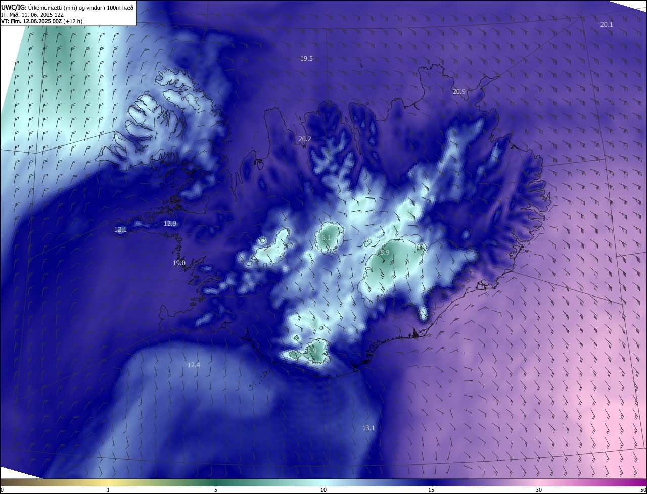
Task: Click the 12.1 value label on the map
Action: [x=120, y=230]
